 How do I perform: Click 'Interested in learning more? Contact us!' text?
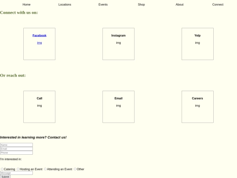click(33, 137)
